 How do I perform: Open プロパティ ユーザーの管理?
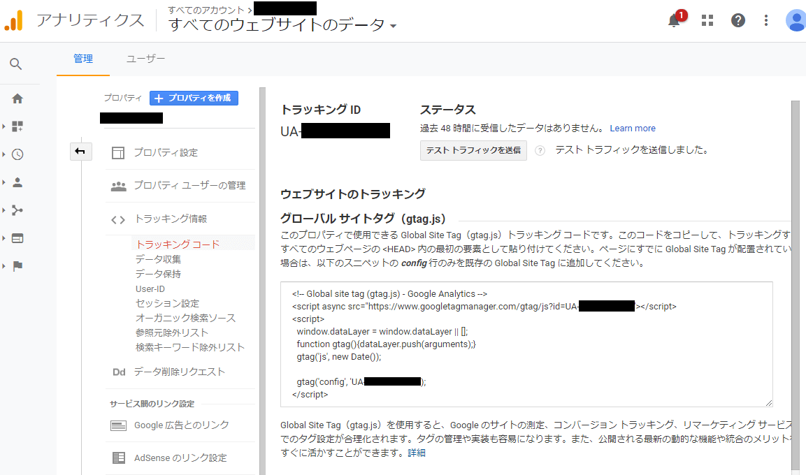[189, 185]
